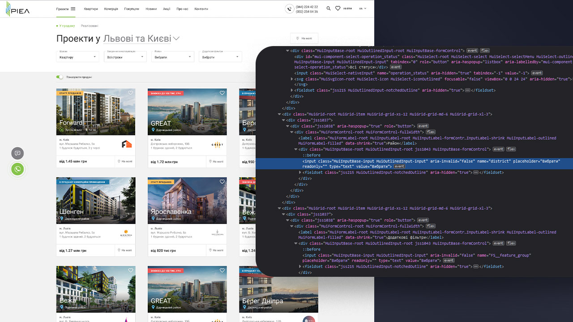The image size is (573, 322).
Task: Click the Ярославенка brand logo on its card
Action: (217, 233)
